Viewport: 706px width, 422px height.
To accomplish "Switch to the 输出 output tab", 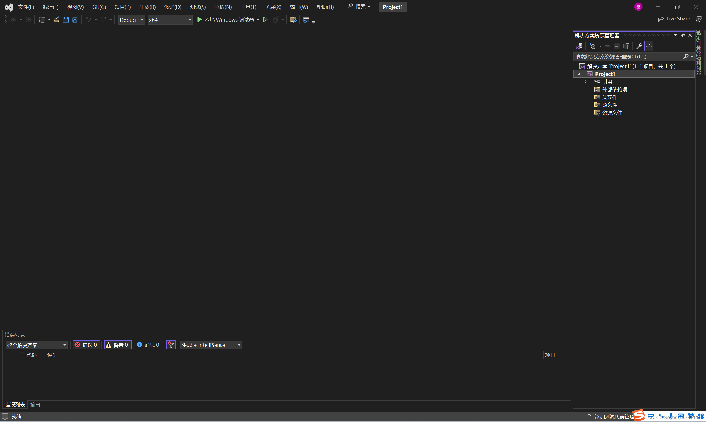I will click(x=35, y=405).
